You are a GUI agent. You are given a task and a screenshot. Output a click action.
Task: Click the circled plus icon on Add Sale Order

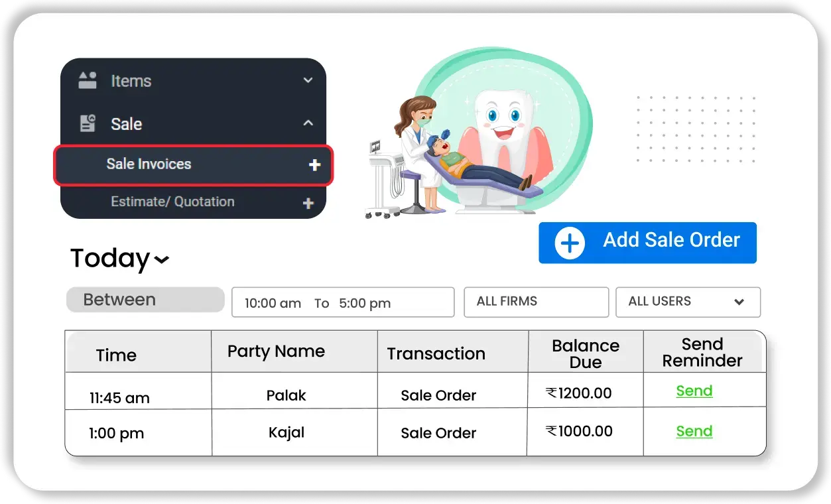[569, 243]
